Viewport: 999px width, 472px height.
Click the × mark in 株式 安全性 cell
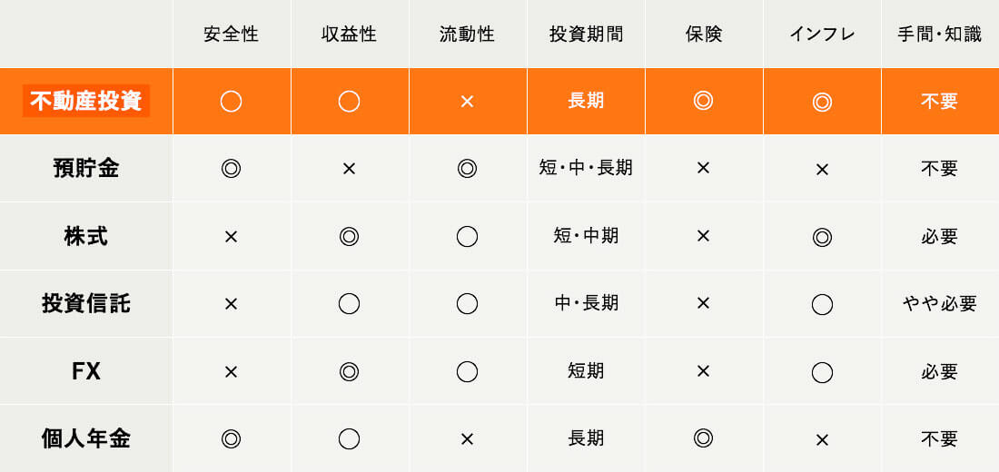pos(231,237)
